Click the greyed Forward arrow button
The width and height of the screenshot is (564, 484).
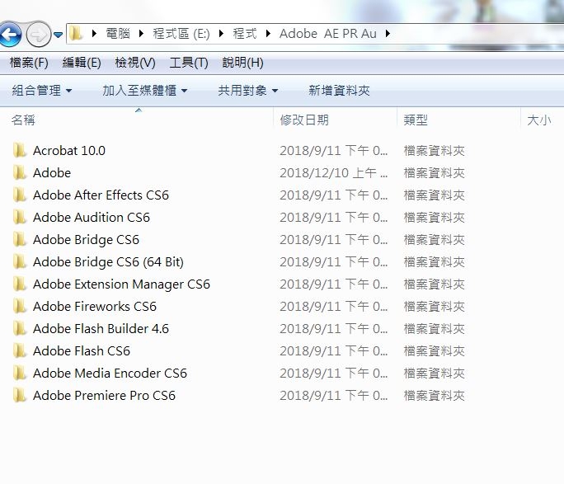tap(38, 35)
